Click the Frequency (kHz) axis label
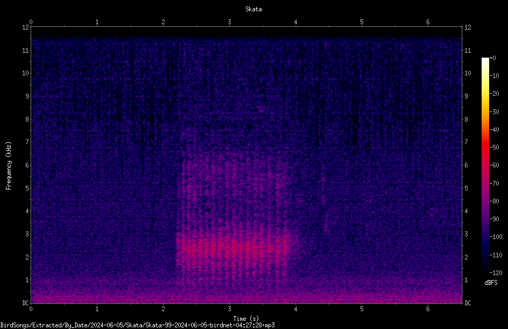The image size is (508, 329). [x=9, y=166]
